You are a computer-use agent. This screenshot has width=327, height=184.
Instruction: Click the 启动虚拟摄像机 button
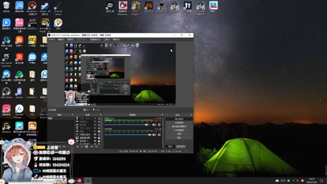tap(179, 126)
